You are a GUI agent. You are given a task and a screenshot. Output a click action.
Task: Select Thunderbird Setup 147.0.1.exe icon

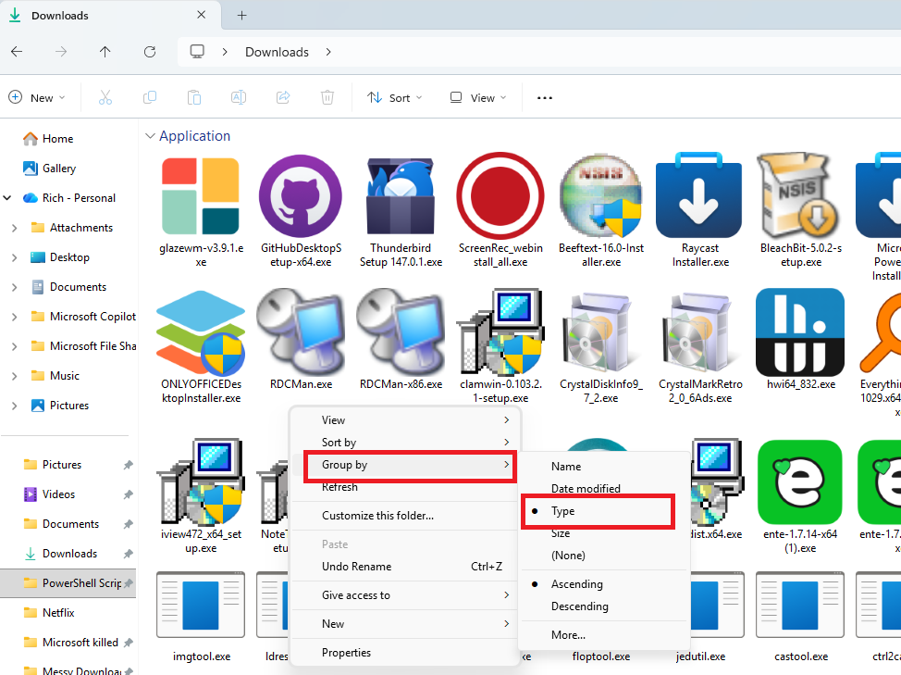[x=401, y=196]
